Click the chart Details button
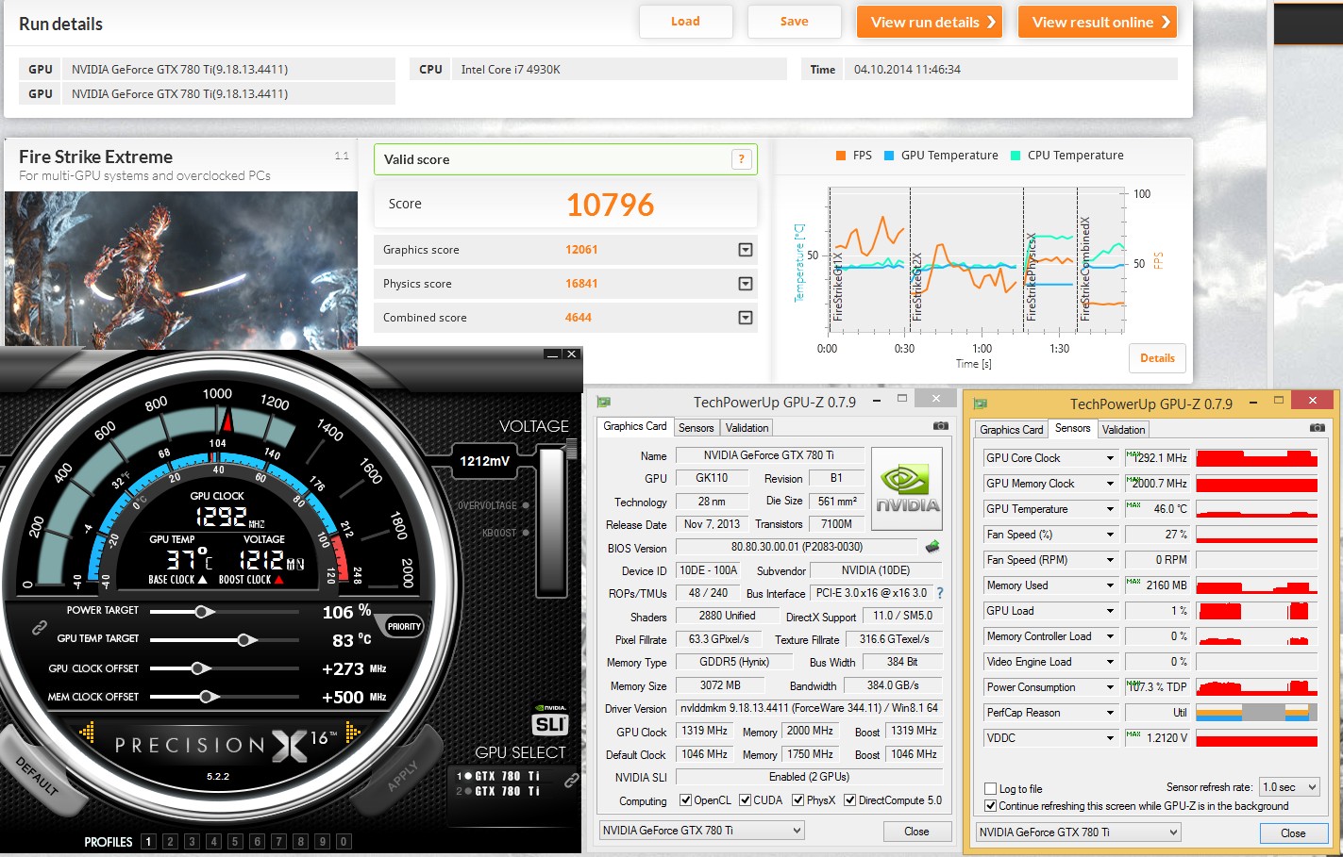 1157,358
